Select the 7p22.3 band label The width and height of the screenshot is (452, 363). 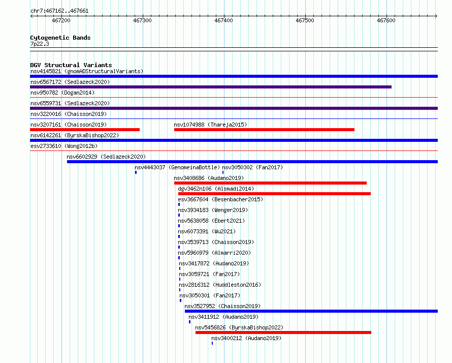tap(40, 44)
